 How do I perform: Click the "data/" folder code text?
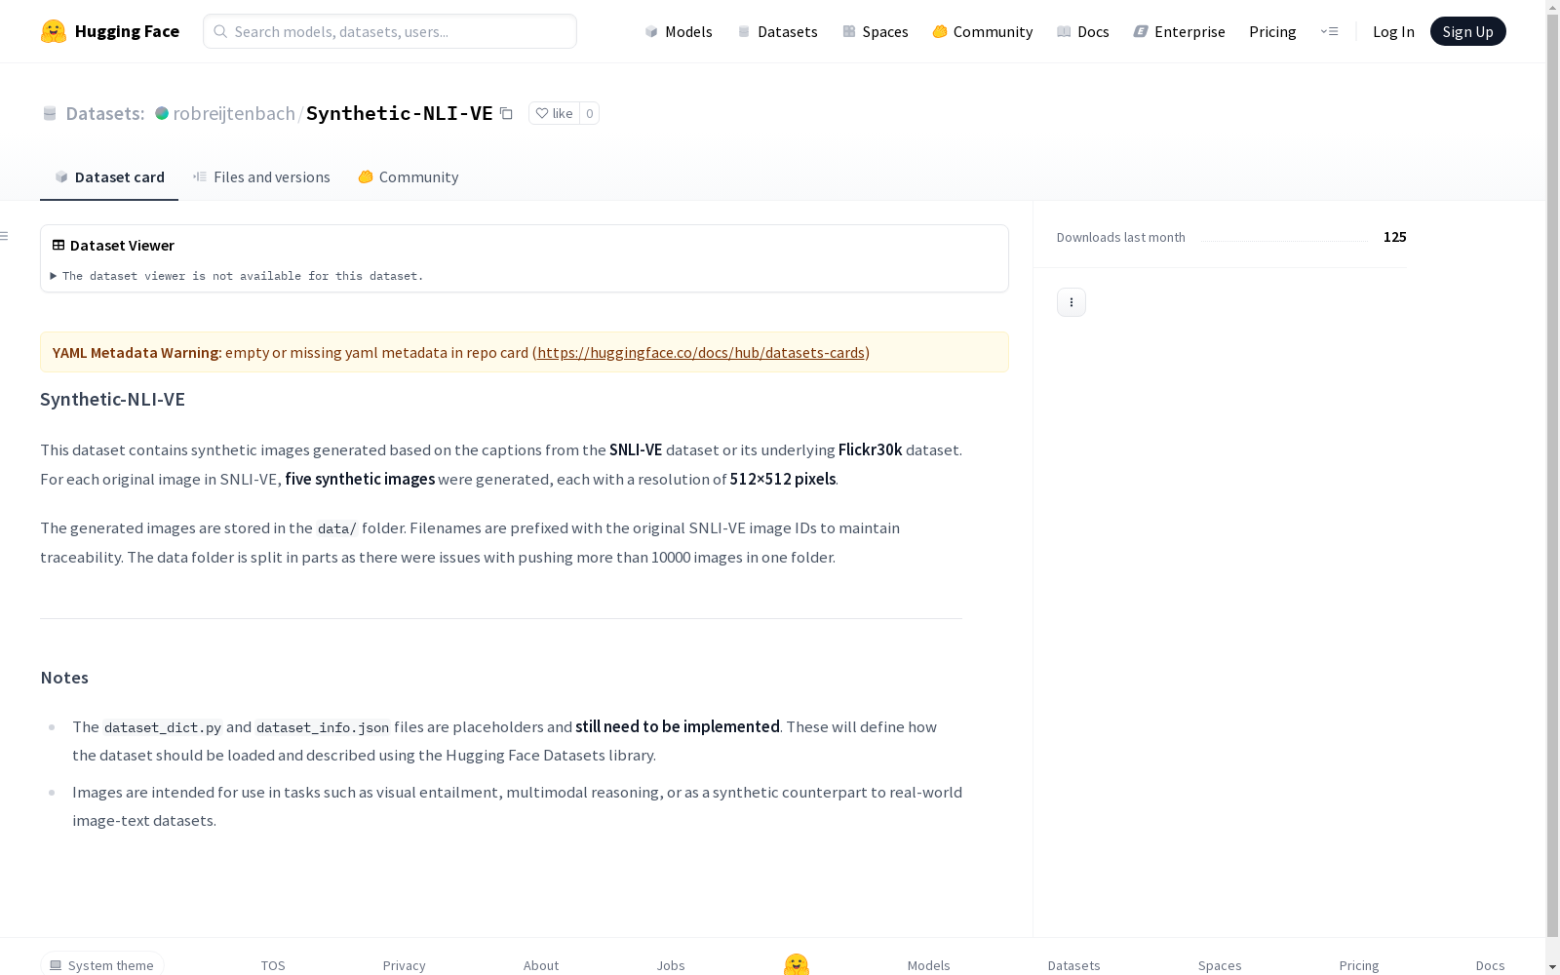pyautogui.click(x=337, y=528)
